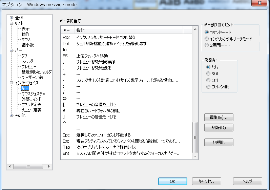Select プレビューを5秒巻き戻す row
The height and width of the screenshot is (190, 270).
(127, 62)
